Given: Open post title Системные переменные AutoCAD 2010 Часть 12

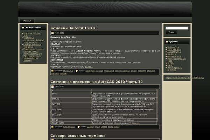Looking at the screenshot, I should (x=97, y=82).
